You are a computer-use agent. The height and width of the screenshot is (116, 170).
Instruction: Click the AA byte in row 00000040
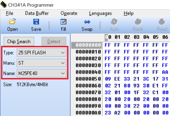(x=165, y=72)
